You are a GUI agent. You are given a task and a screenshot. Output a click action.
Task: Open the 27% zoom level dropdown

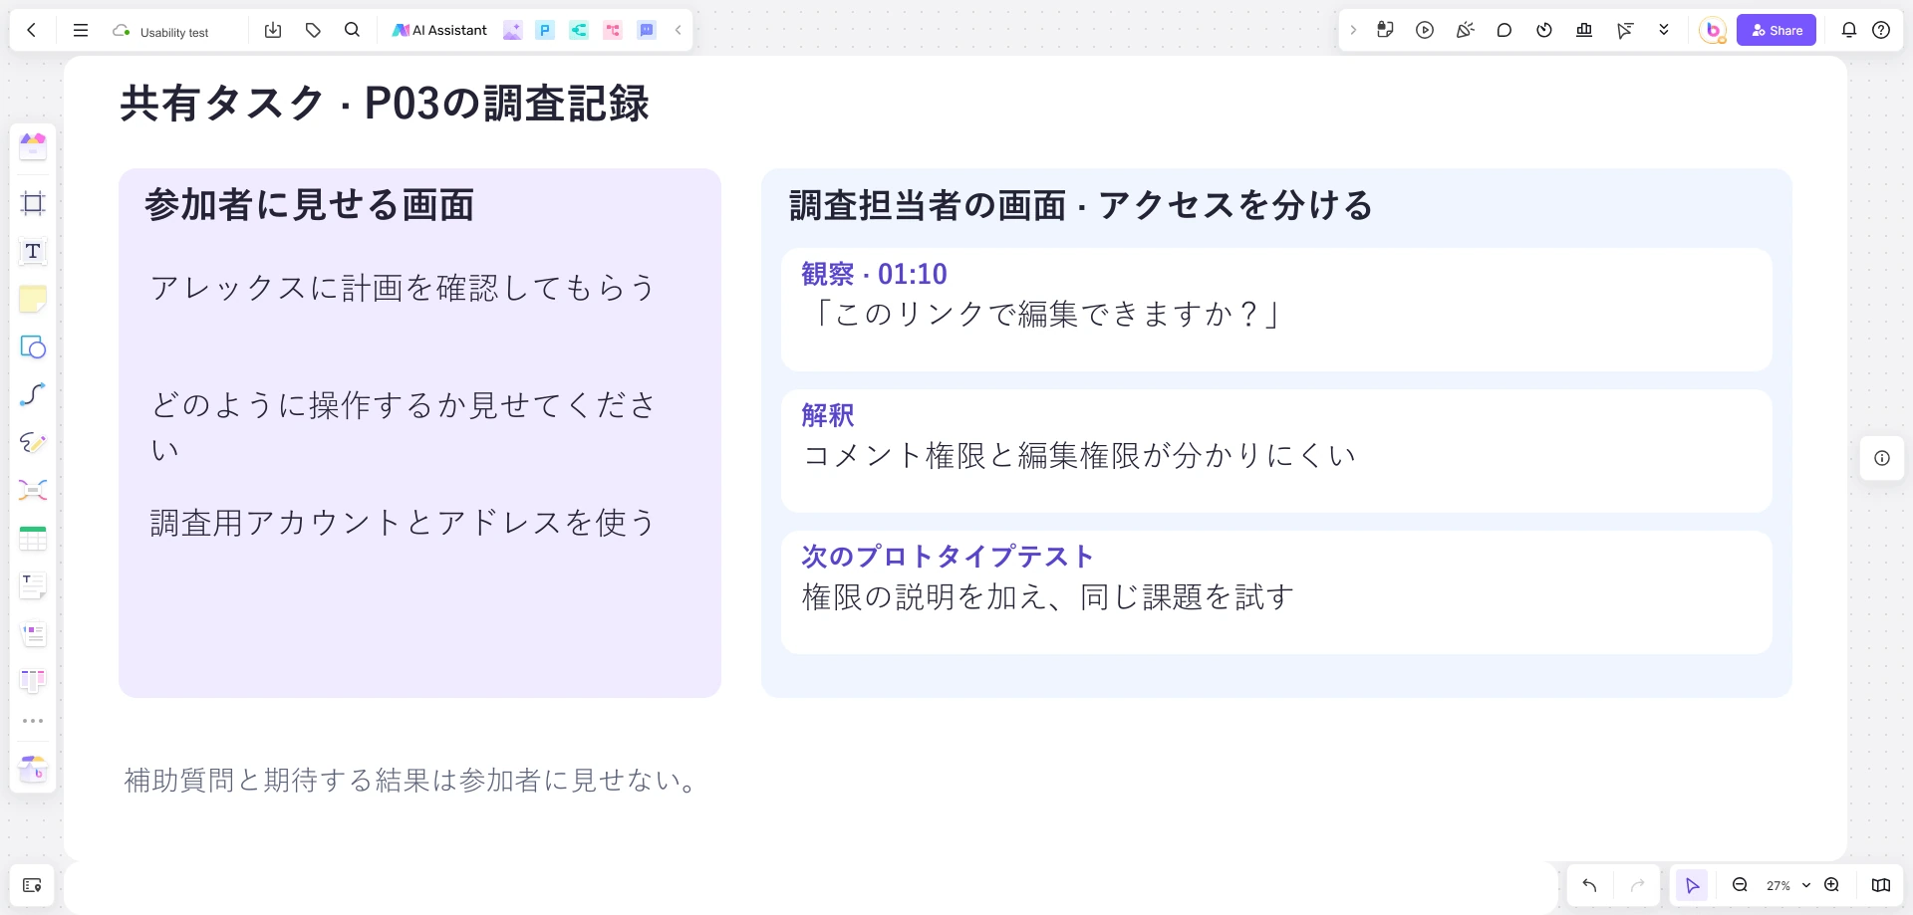click(x=1787, y=885)
